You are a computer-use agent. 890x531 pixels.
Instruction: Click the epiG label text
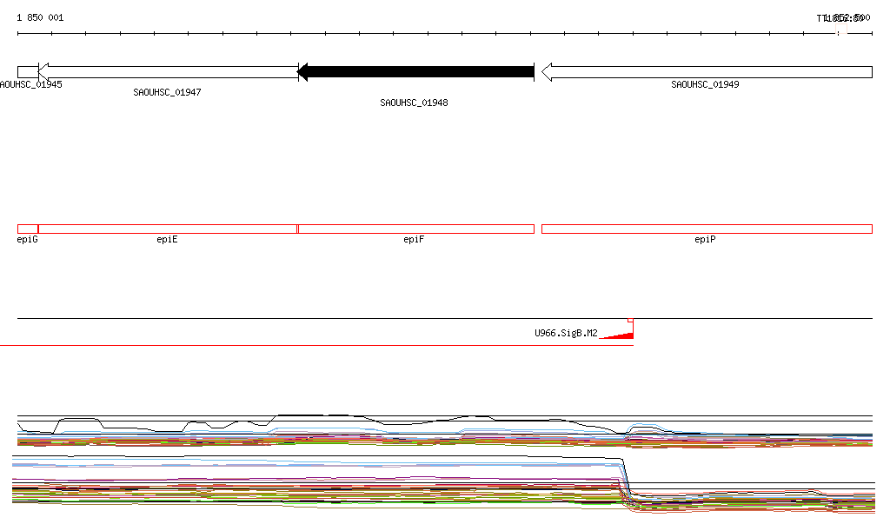(27, 239)
